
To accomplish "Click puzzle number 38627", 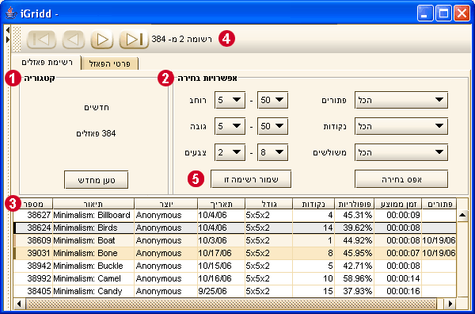I will point(39,215).
